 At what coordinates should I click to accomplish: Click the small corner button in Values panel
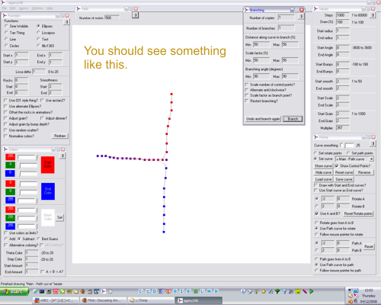373,15
